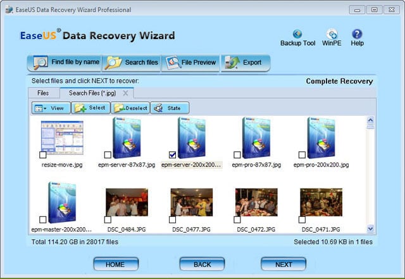Select the epm-pro-87x87.jpg thumbnail

256,138
